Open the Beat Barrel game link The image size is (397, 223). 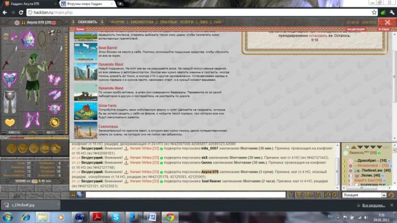(x=108, y=48)
